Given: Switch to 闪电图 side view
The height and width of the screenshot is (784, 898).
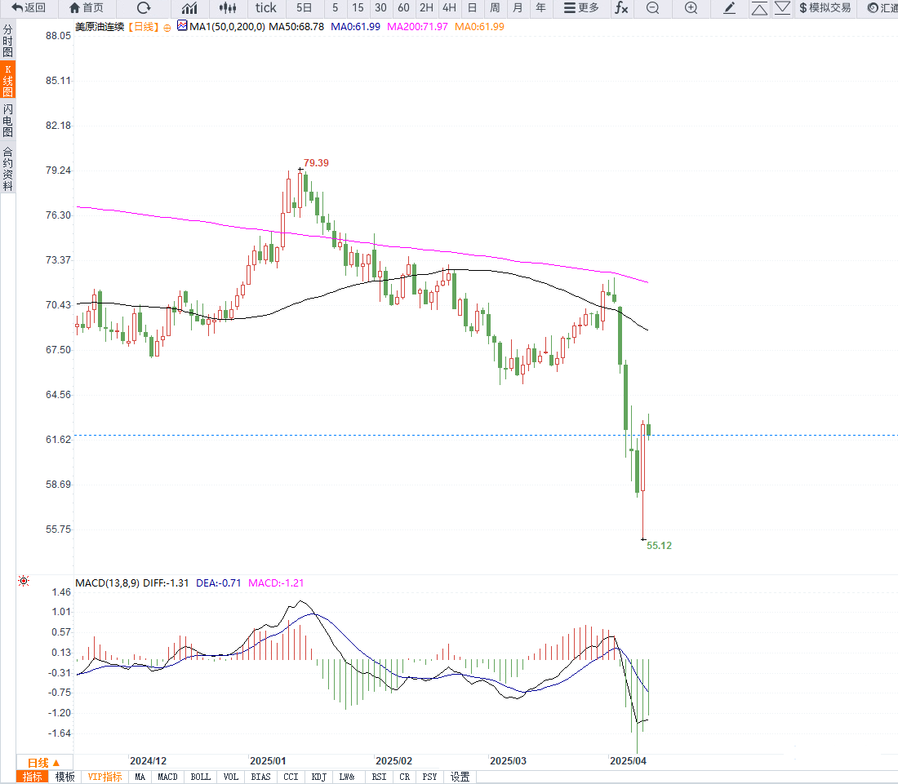Looking at the screenshot, I should pyautogui.click(x=7, y=120).
